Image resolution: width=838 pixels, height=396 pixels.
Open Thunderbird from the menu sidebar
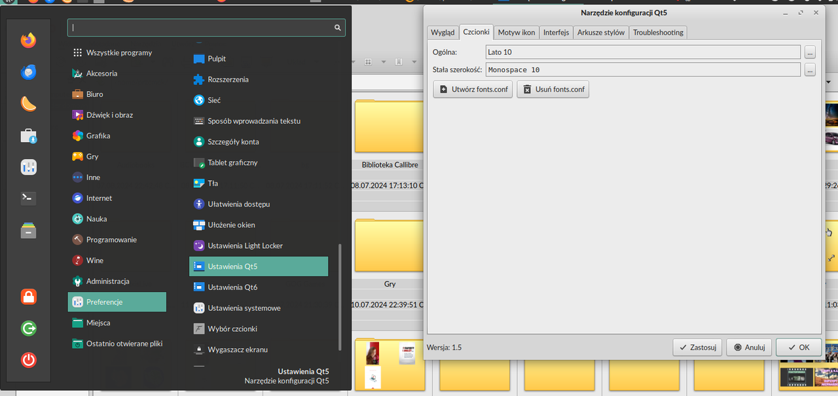coord(28,72)
